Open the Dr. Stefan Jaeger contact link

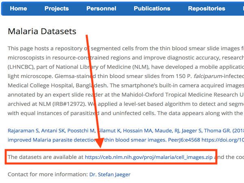click(x=110, y=174)
